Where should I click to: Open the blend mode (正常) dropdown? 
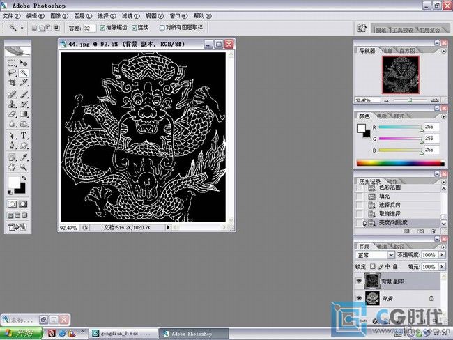pos(375,255)
